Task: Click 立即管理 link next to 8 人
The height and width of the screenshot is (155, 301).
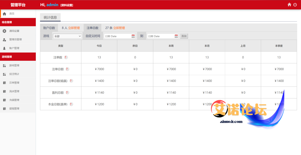Action: click(74, 28)
